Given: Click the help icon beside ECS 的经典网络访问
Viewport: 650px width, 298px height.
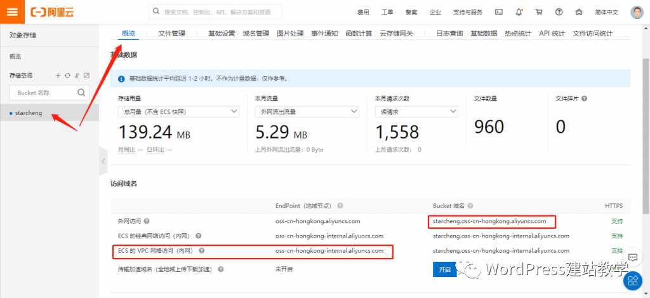Looking at the screenshot, I should tap(198, 236).
